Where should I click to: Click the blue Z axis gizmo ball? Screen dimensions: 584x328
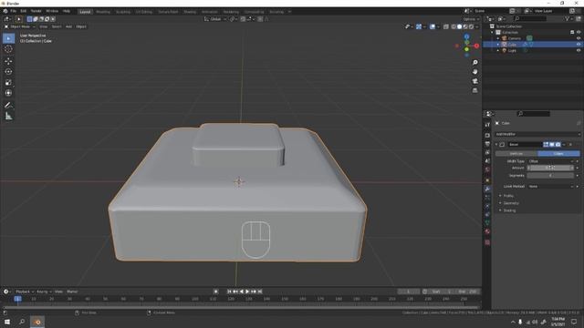point(466,36)
